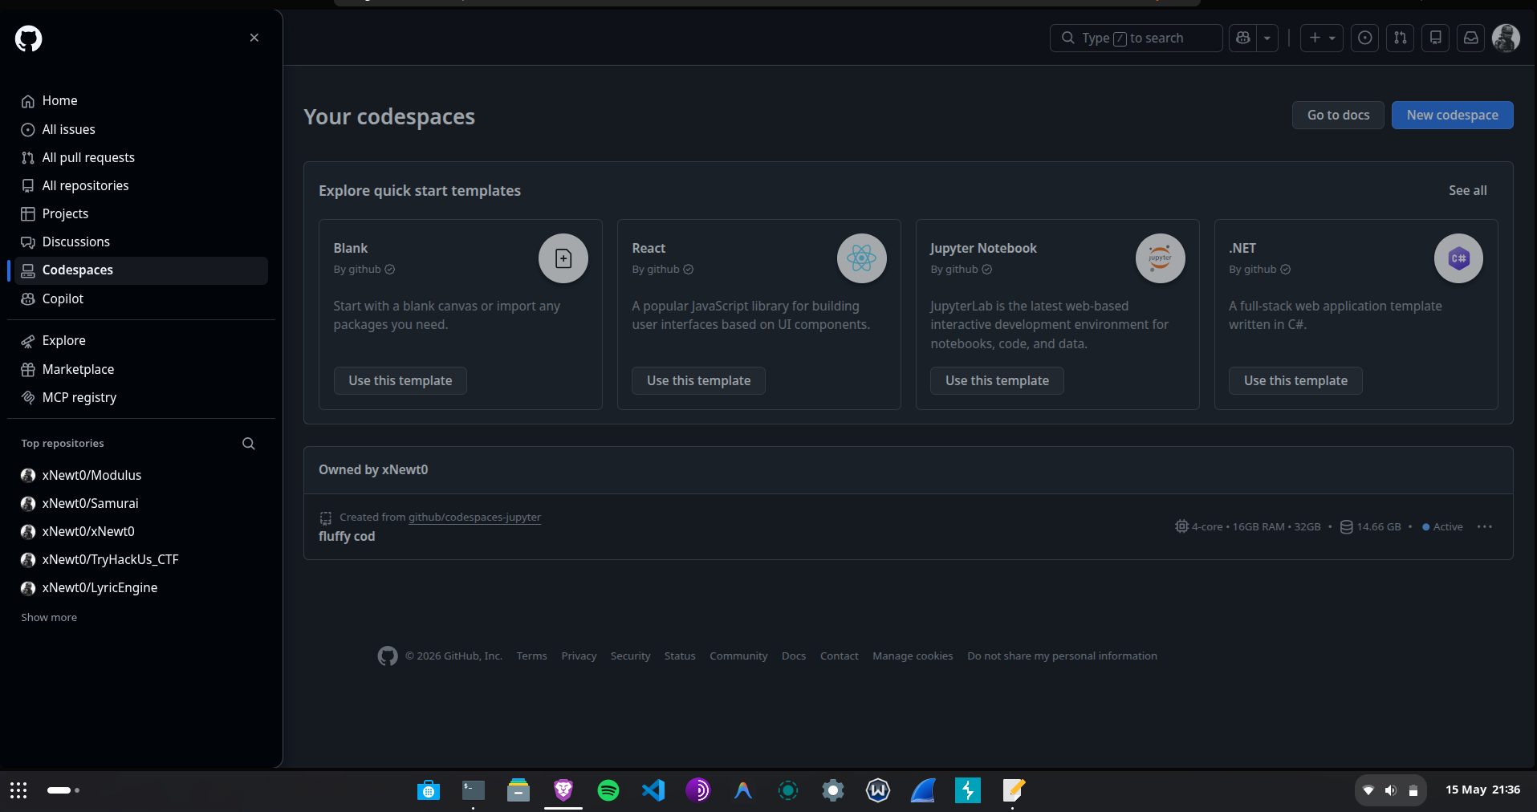
Task: Open Home from the sidebar
Action: [141, 101]
